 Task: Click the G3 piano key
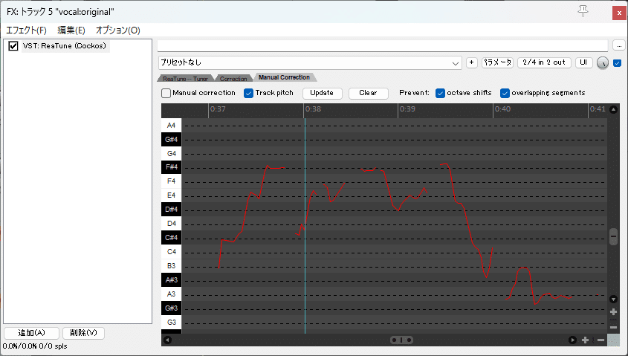[x=171, y=322]
